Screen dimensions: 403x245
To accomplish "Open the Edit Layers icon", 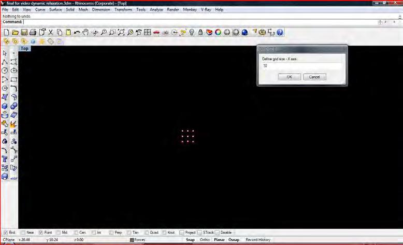I will [209, 33].
